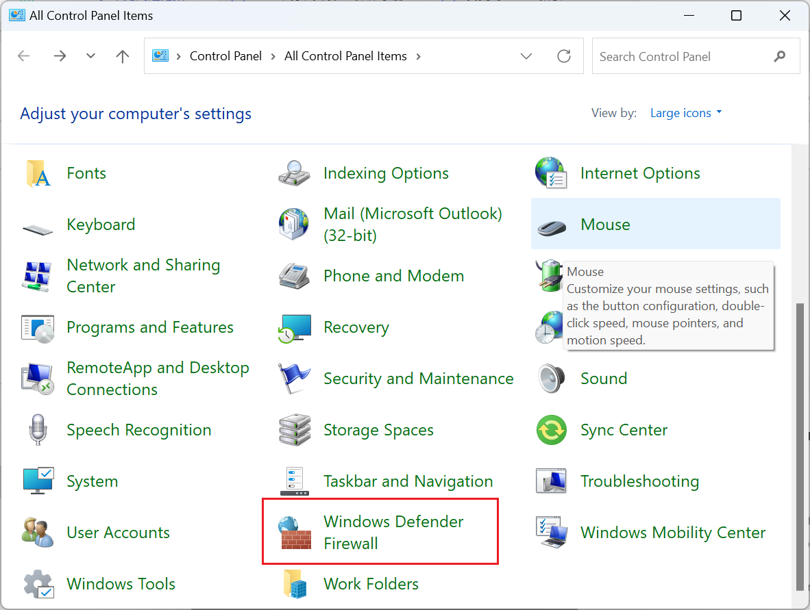The image size is (810, 610).
Task: Open the Troubleshooting label
Action: [x=639, y=481]
